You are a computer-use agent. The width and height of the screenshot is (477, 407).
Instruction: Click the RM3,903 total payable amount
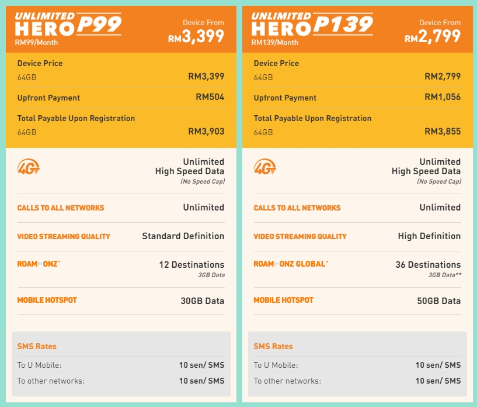click(x=206, y=132)
